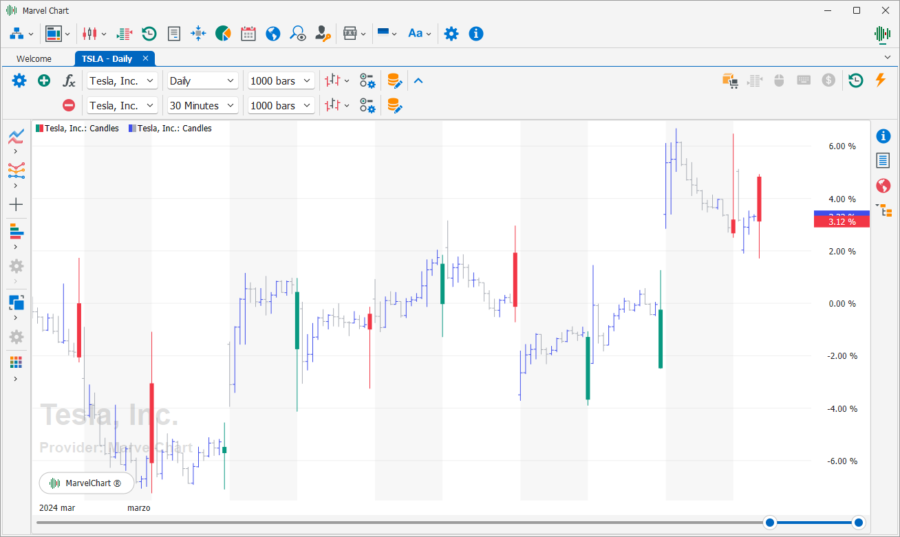The height and width of the screenshot is (537, 900).
Task: Open the colored grid palette icon in sidebar
Action: click(x=16, y=362)
